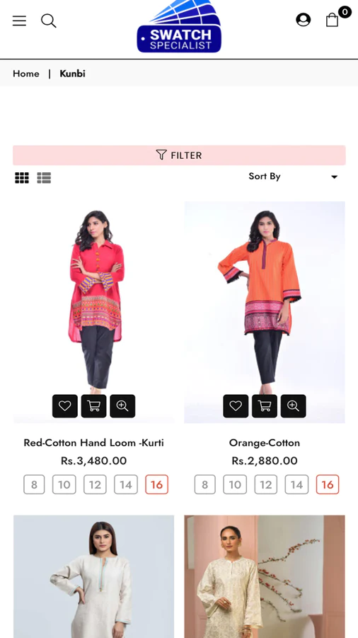Expand the Sort By dropdown

point(293,177)
